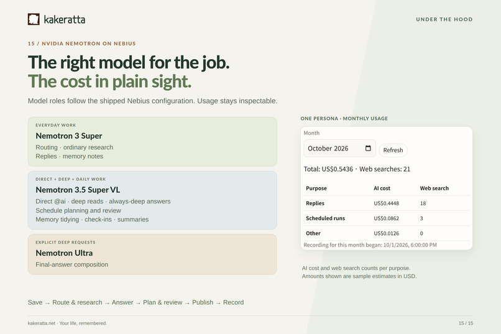Click the Web search column header

tap(434, 188)
